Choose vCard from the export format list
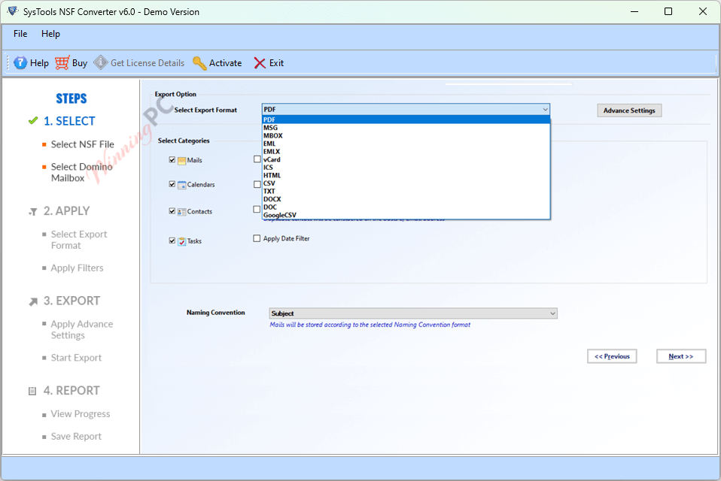Screen dimensions: 721x481 click(406, 159)
